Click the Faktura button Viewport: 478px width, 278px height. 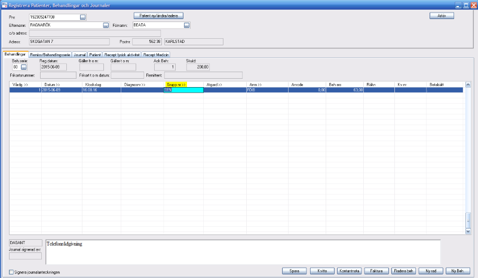coord(376,271)
